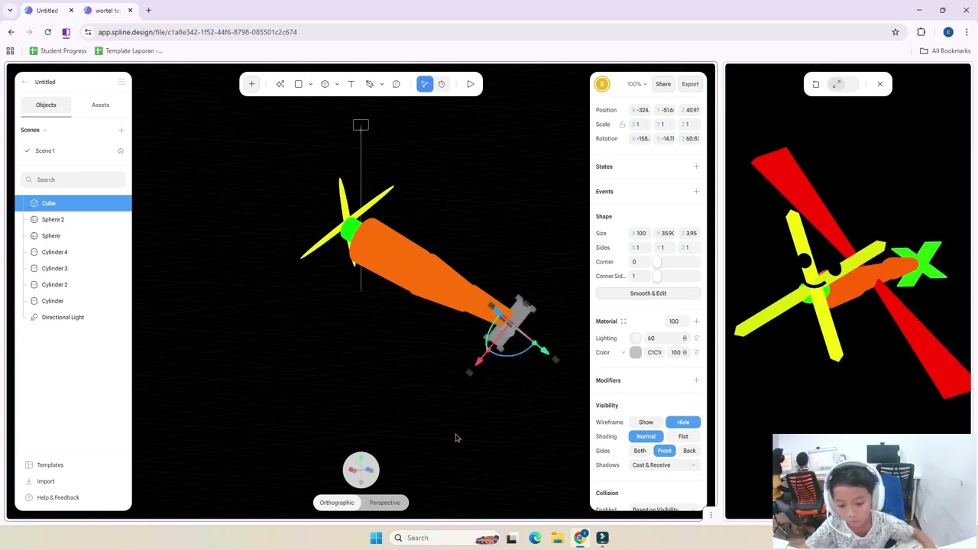Viewport: 978px width, 550px height.
Task: Select the Text tool
Action: pos(351,84)
